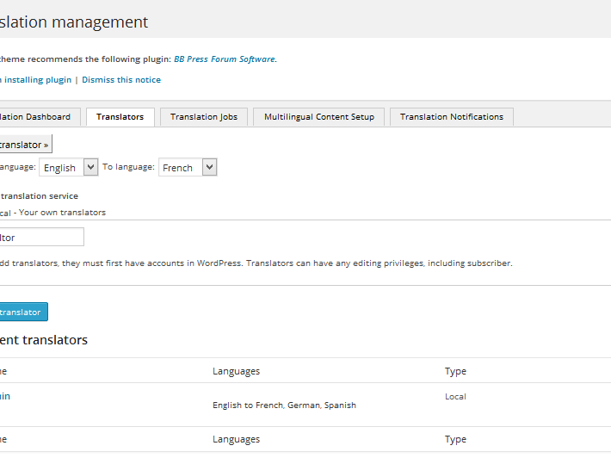Click the BB Press Forum Software link
Image resolution: width=611 pixels, height=458 pixels.
[225, 59]
